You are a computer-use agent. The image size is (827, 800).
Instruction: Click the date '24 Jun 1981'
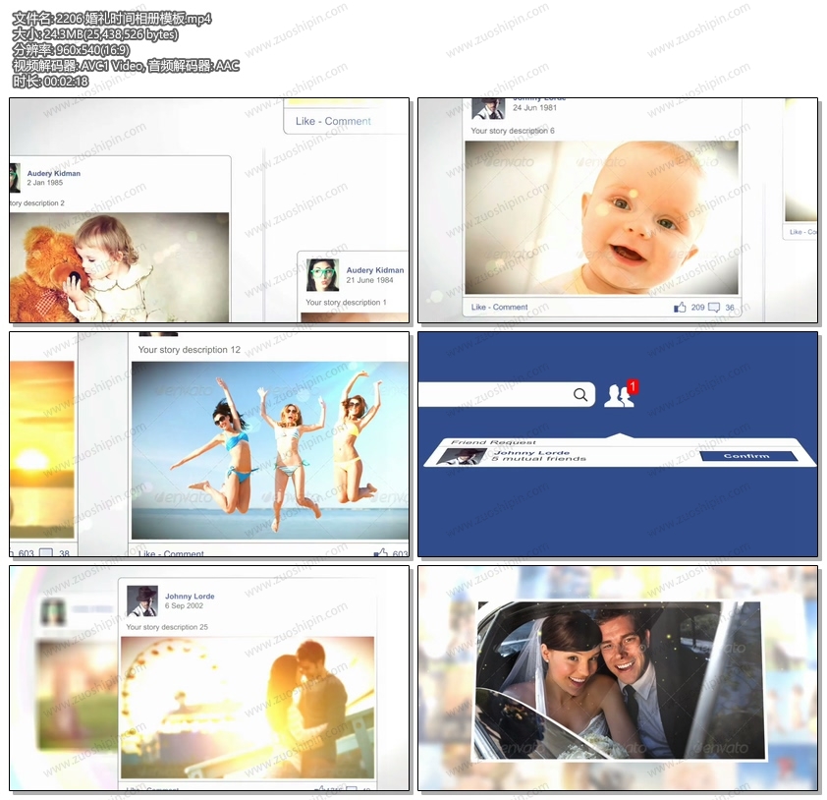coord(535,108)
